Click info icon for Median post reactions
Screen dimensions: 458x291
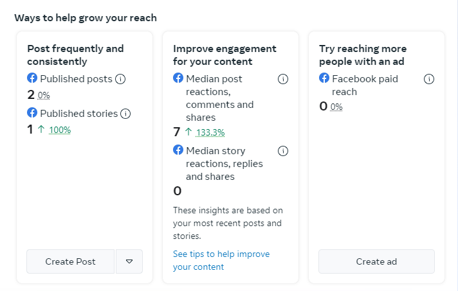click(283, 79)
